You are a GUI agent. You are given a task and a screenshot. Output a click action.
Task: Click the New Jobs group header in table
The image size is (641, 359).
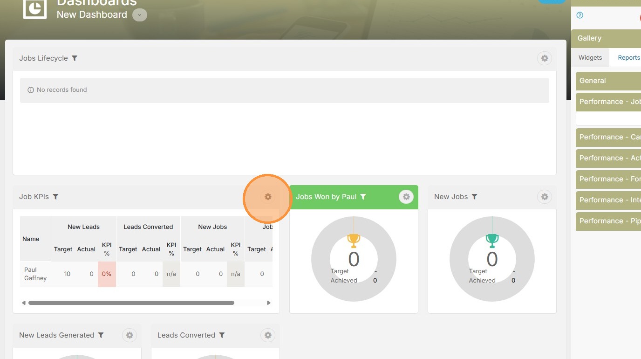(212, 227)
